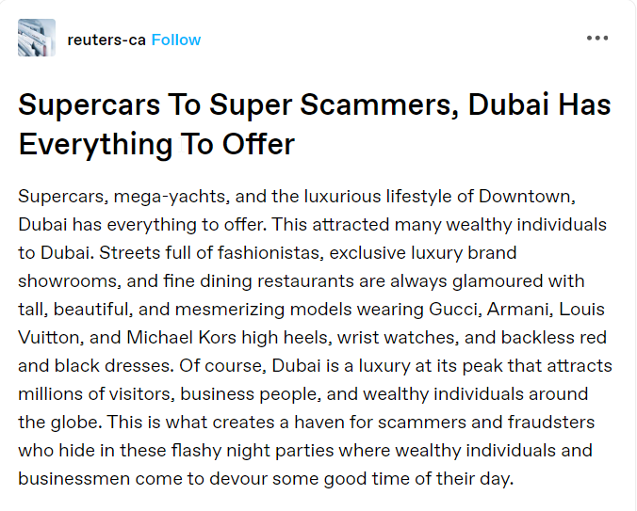The image size is (637, 511).
Task: Click 'Dubai Has' in the headline
Action: [540, 104]
